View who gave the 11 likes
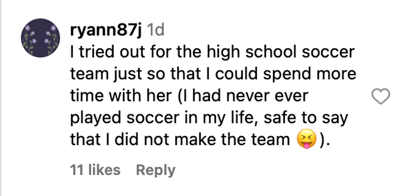 [95, 170]
